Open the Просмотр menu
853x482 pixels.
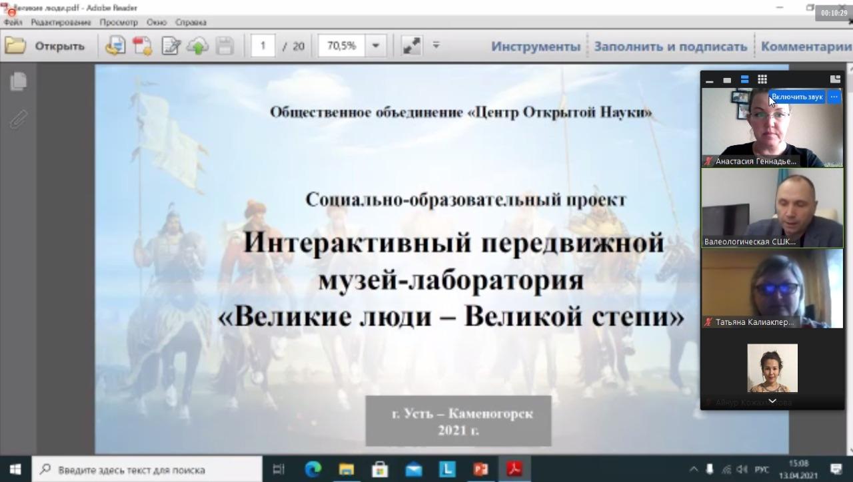point(119,22)
